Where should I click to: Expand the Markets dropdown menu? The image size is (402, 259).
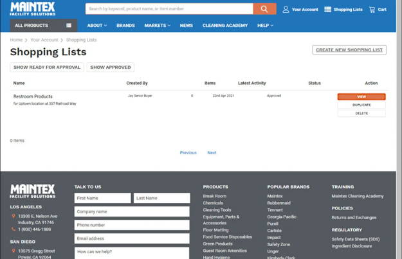(x=157, y=25)
